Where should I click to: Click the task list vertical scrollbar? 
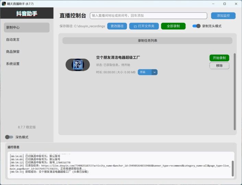pos(235,92)
